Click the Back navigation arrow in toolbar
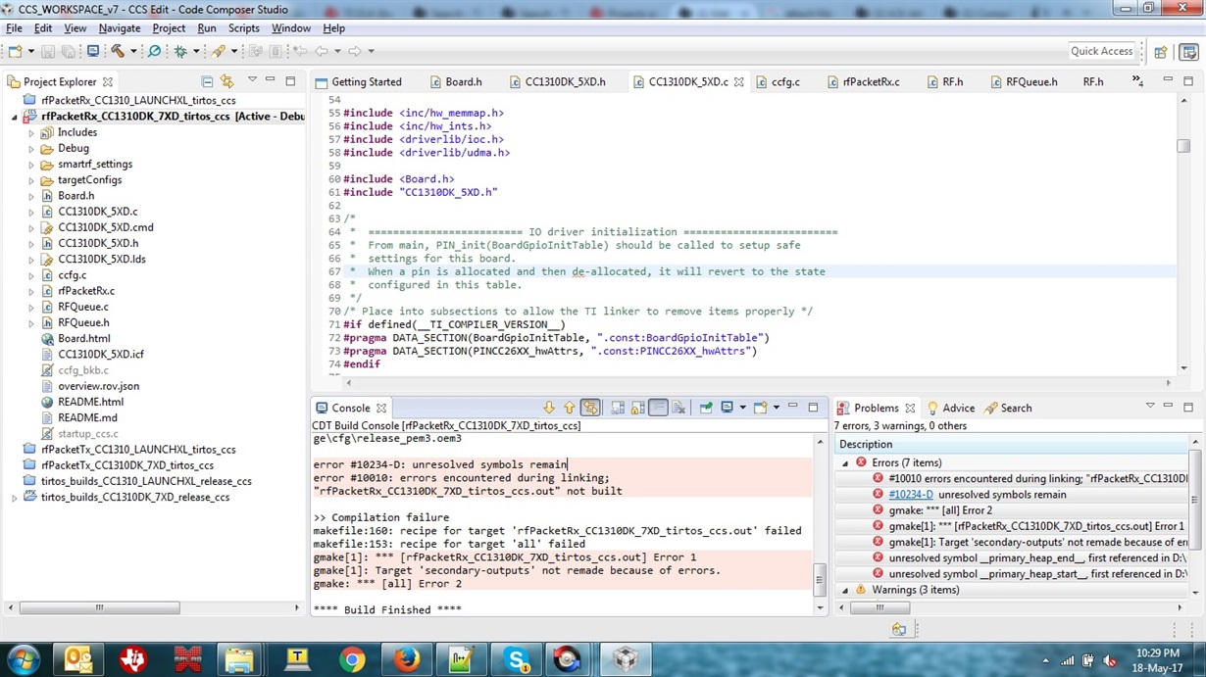The height and width of the screenshot is (677, 1206). click(x=322, y=51)
